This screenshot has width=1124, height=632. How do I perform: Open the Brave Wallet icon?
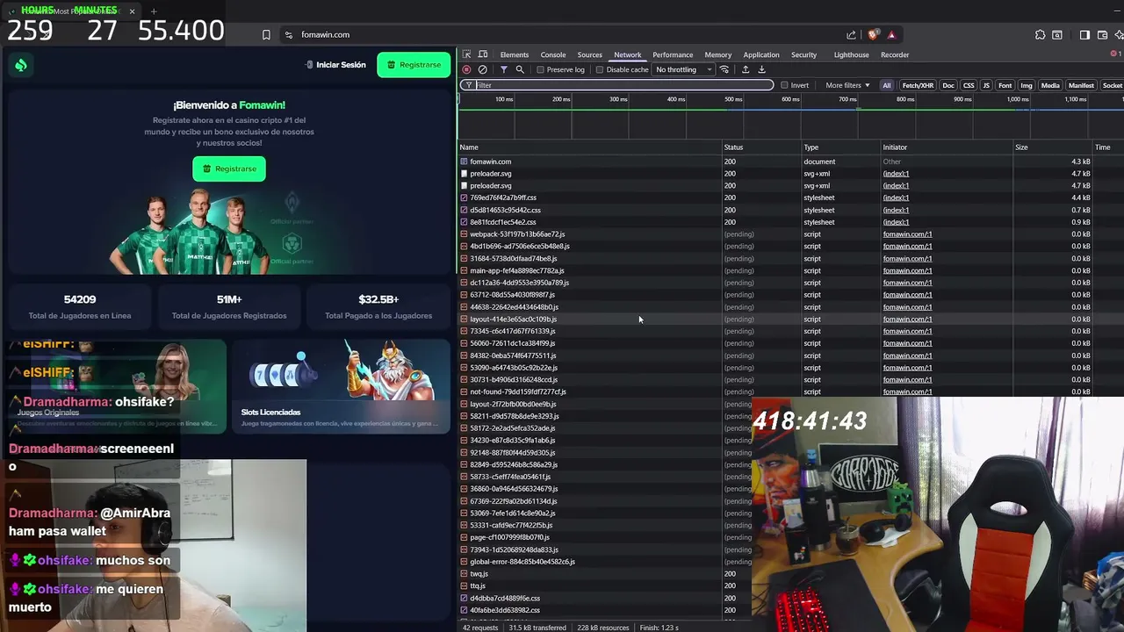(x=1102, y=35)
